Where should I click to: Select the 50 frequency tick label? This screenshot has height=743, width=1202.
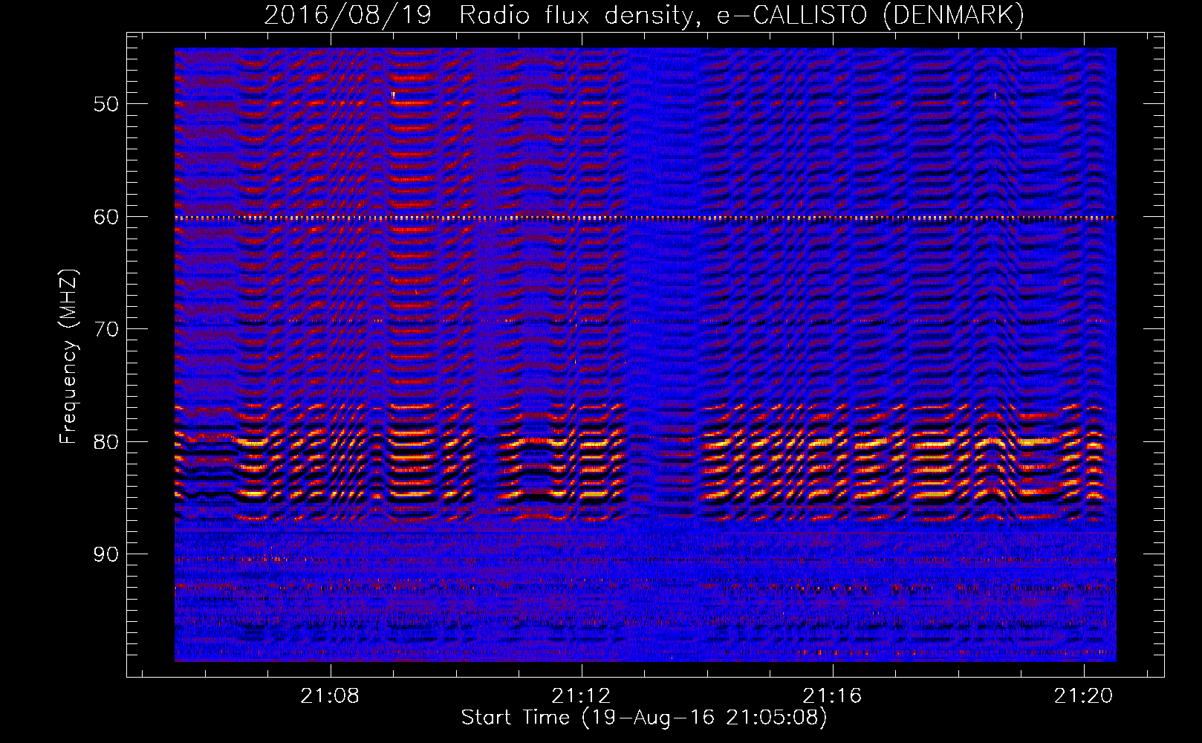(x=106, y=104)
